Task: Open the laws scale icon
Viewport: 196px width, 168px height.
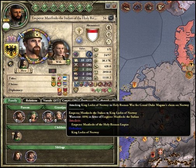Action: 108,42
